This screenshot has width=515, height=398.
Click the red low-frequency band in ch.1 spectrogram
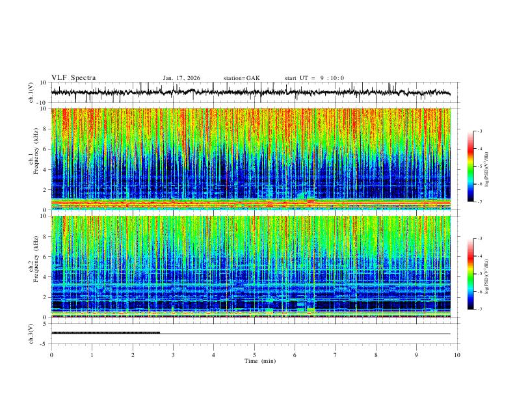coord(251,204)
